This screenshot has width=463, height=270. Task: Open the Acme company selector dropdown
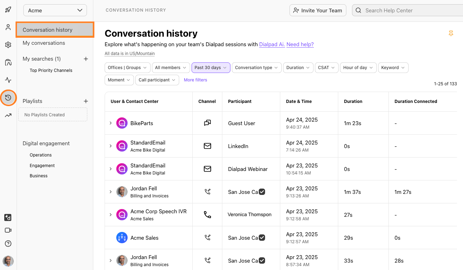(55, 10)
